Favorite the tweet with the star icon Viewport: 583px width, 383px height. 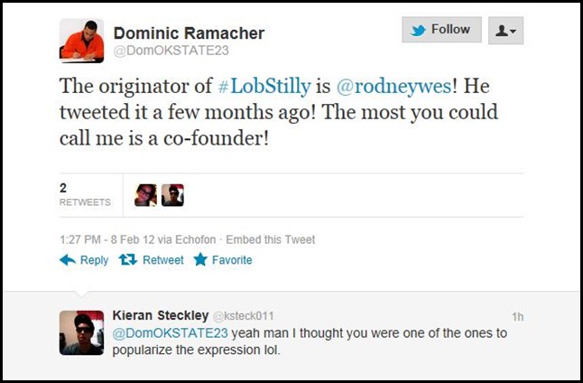point(200,260)
